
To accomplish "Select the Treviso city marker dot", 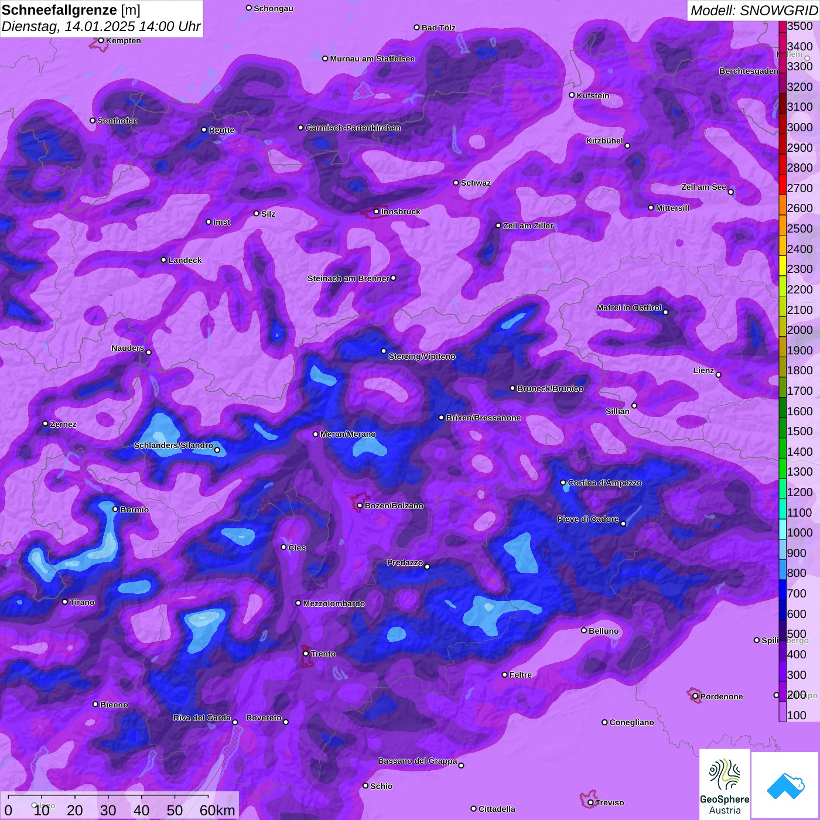I will coord(591,802).
